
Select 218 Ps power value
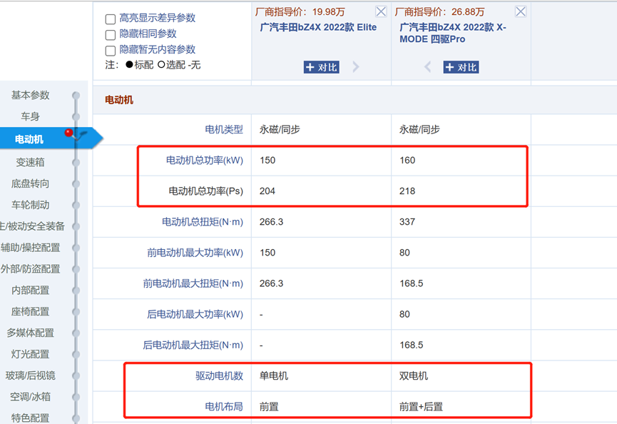[x=407, y=191]
